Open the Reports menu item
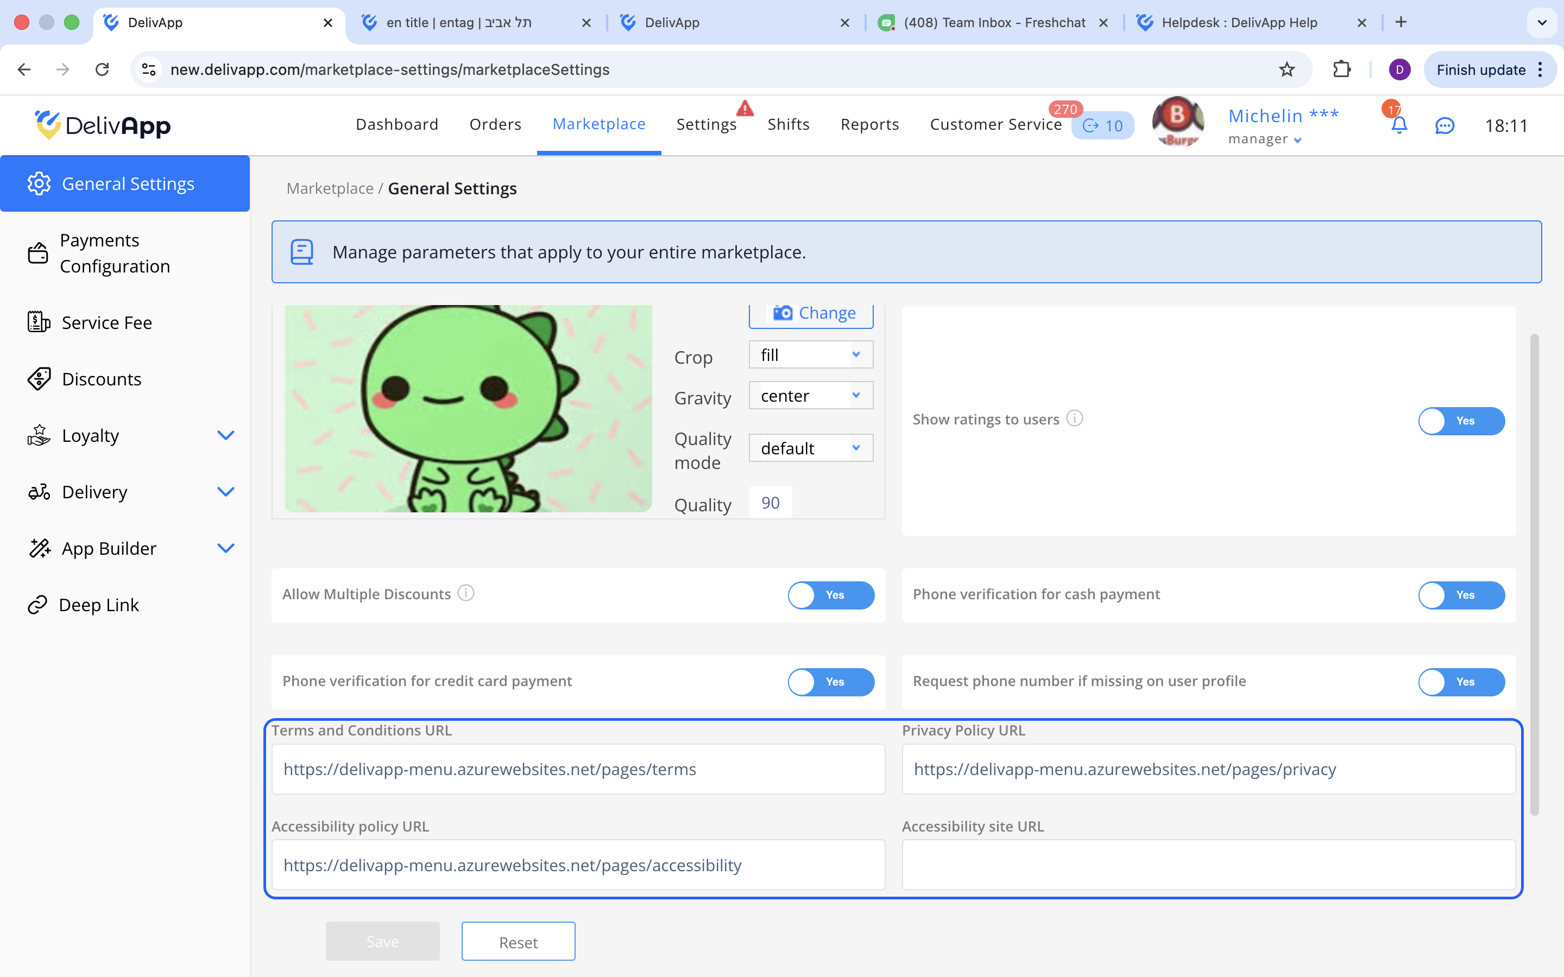1564x977 pixels. (869, 124)
